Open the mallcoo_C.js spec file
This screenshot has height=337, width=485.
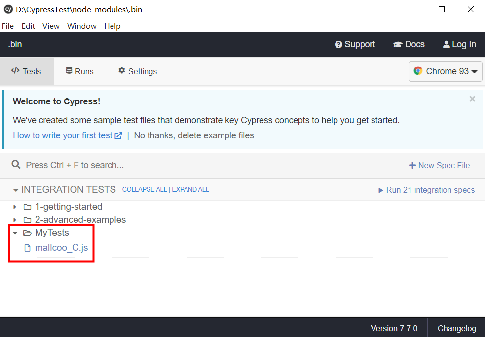pyautogui.click(x=62, y=248)
